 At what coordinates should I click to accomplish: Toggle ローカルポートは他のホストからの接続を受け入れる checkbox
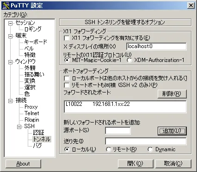point(67,79)
